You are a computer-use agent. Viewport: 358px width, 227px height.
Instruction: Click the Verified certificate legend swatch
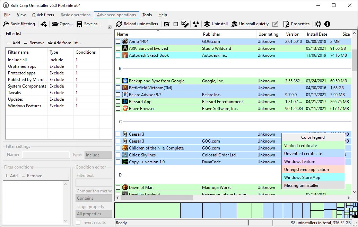pos(313,145)
